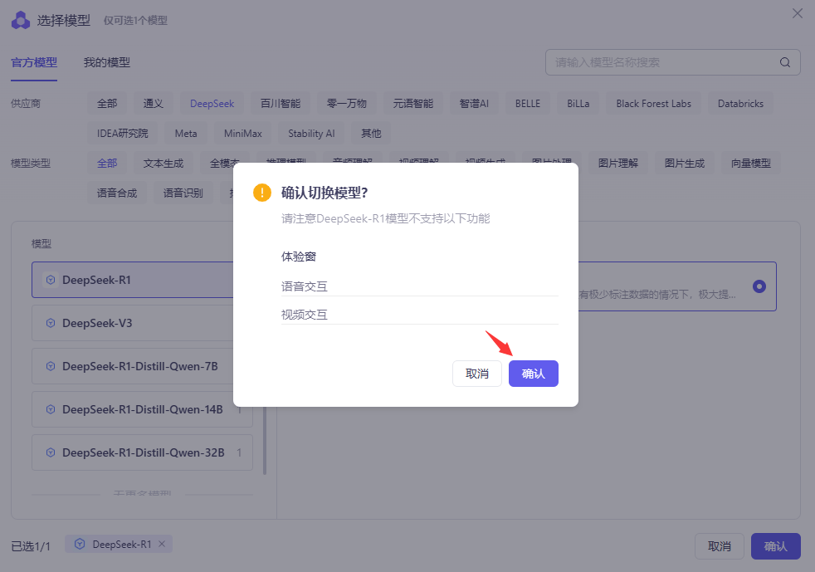The height and width of the screenshot is (572, 815).
Task: Filter suppliers by IDEA研究院
Action: click(x=123, y=134)
